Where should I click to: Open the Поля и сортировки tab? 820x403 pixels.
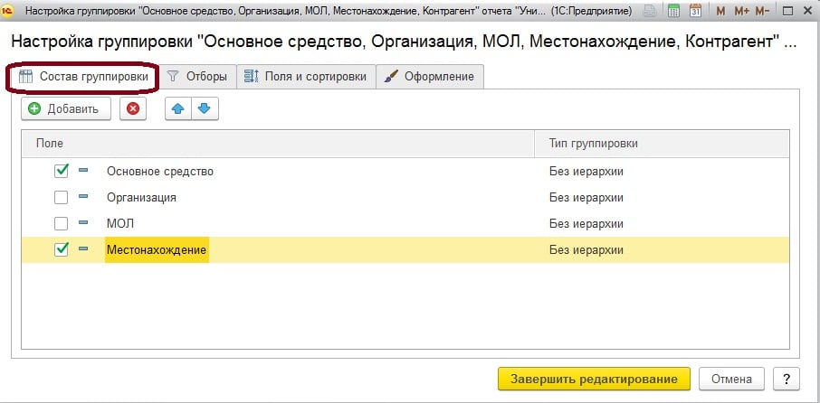click(x=306, y=77)
